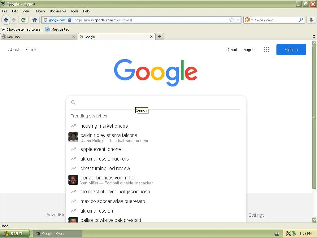The image size is (317, 238).
Task: Open the History menu
Action: (40, 11)
